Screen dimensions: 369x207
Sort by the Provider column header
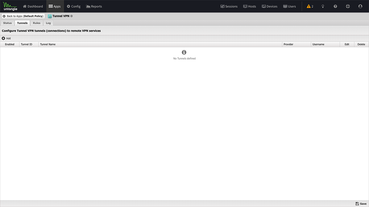[x=297, y=44]
